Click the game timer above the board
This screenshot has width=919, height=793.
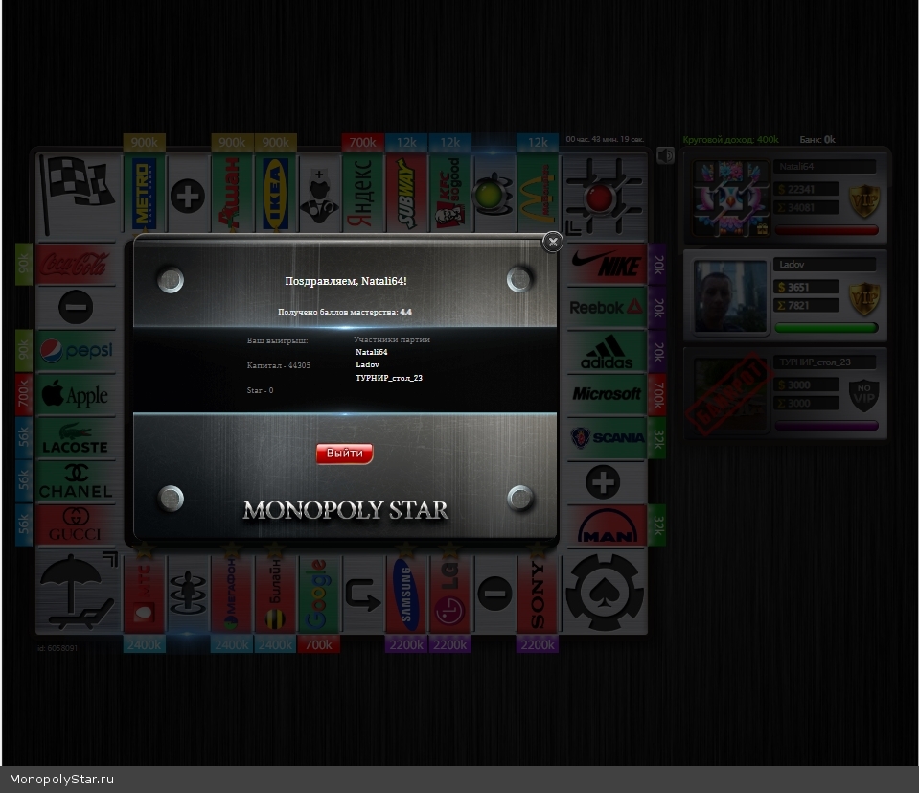pos(605,140)
